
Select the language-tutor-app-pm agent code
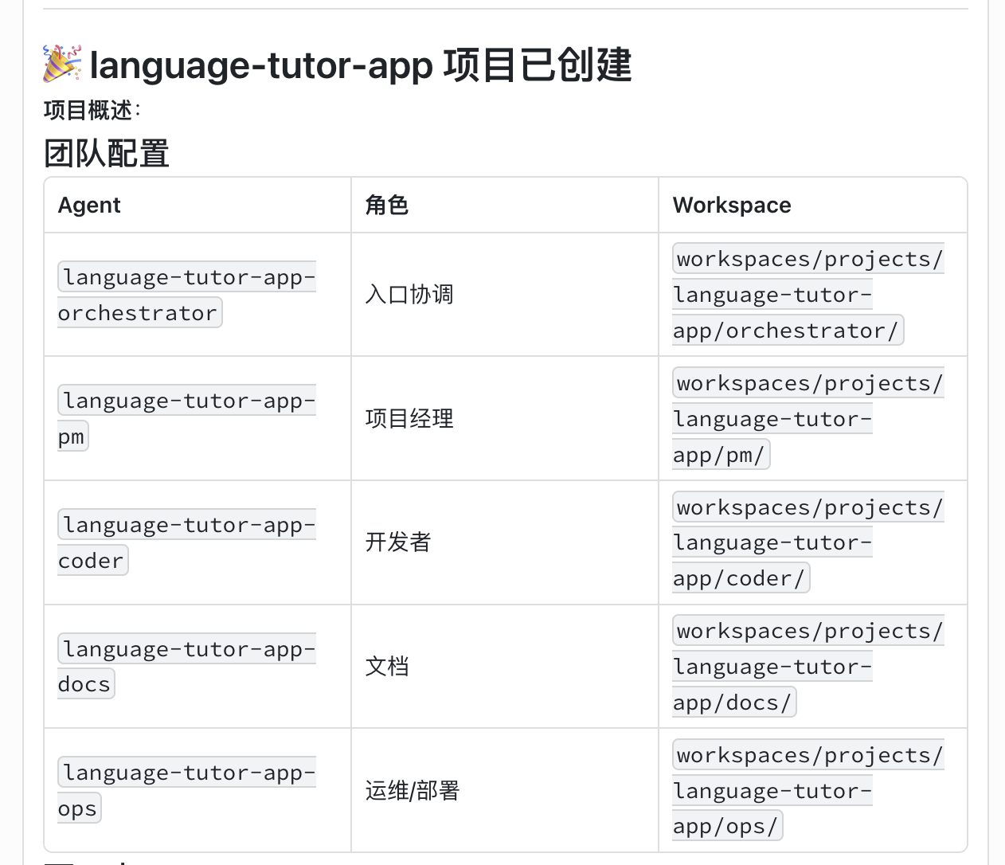pos(186,418)
